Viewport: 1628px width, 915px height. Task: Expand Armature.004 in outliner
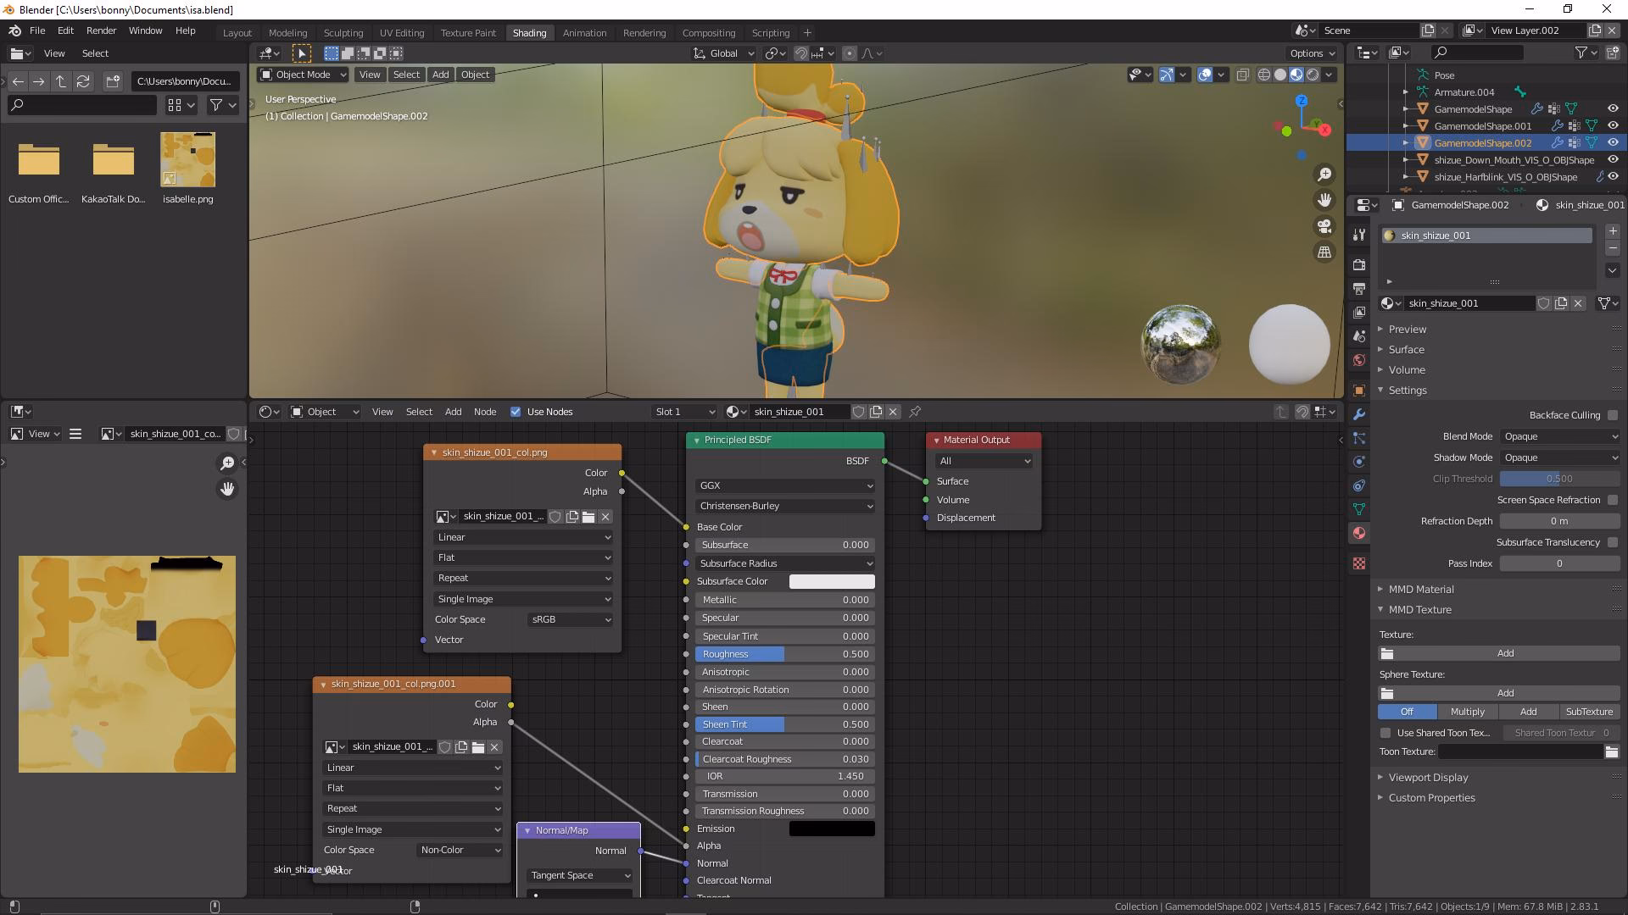coord(1406,92)
